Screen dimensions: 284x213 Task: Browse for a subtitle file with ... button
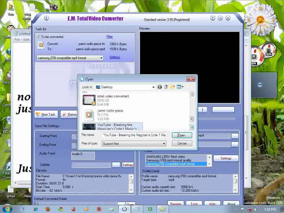pos(116,165)
